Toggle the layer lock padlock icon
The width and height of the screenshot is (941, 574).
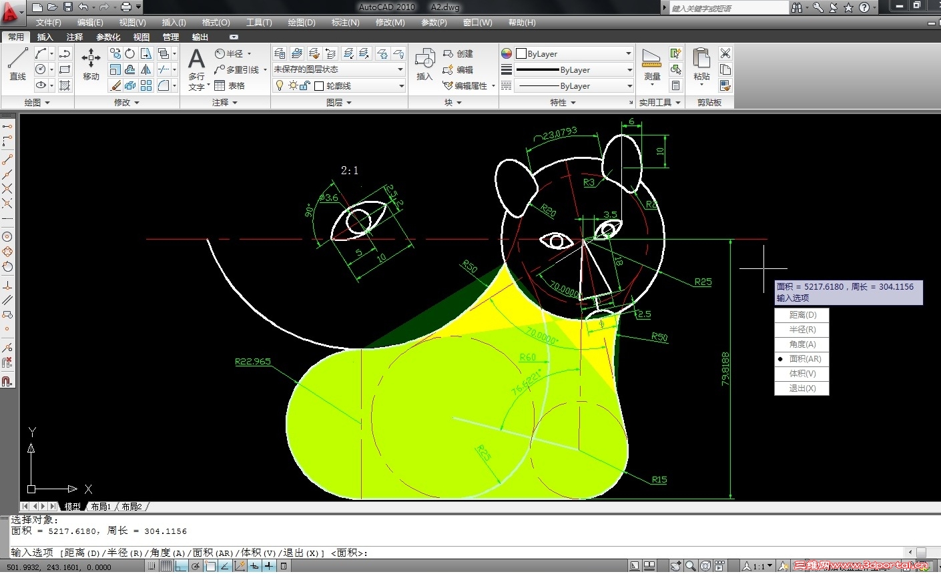point(304,85)
